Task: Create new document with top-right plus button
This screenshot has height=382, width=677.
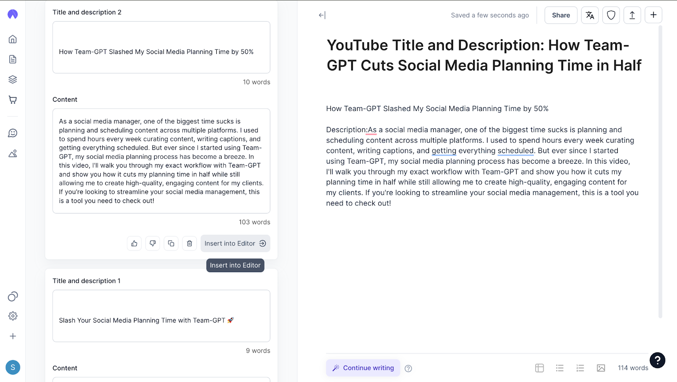Action: pyautogui.click(x=653, y=15)
